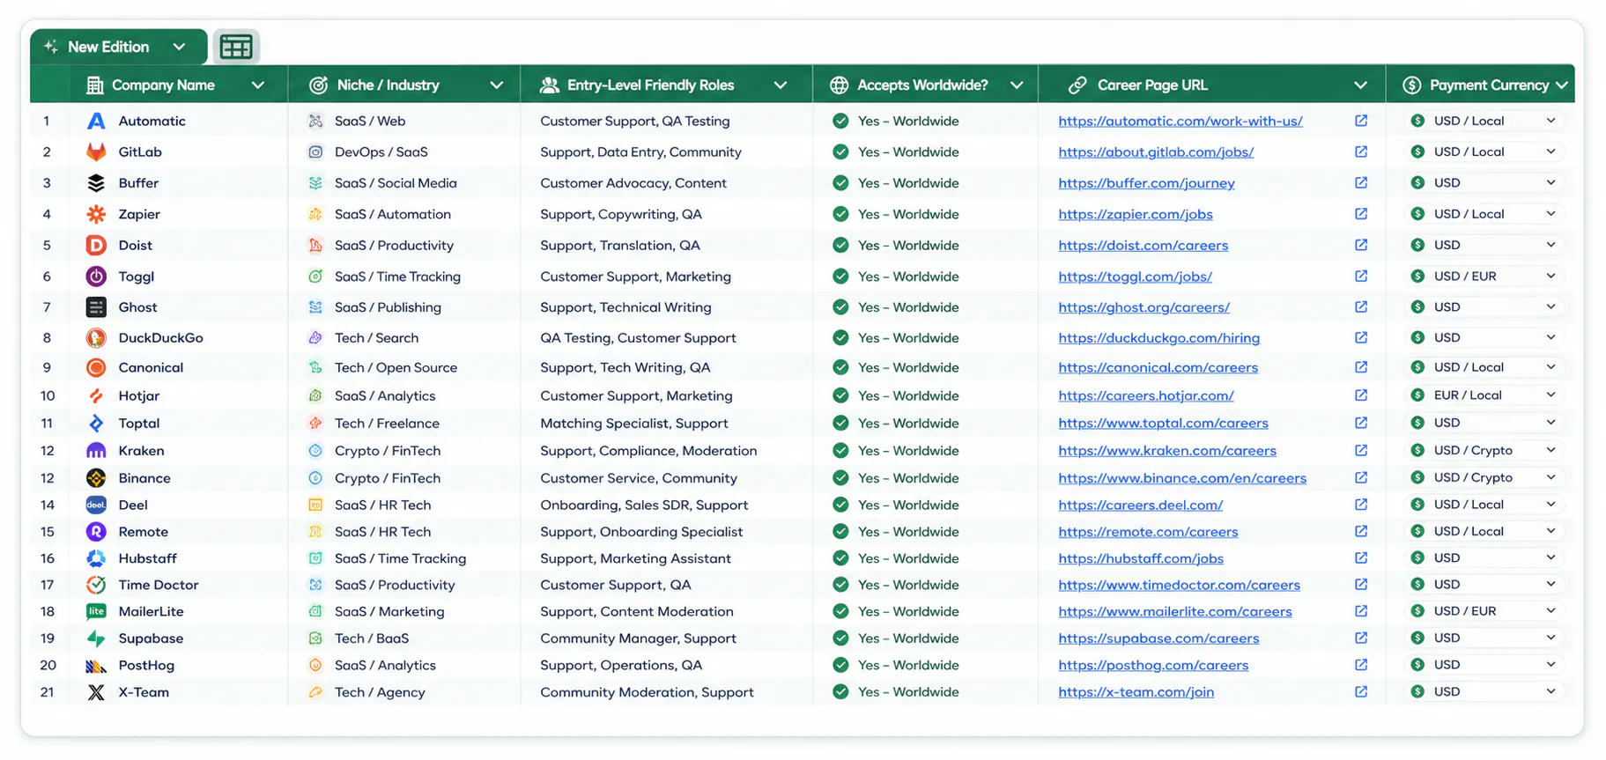
Task: Select the 'Matching Specialist, Support' cell
Action: pyautogui.click(x=634, y=423)
